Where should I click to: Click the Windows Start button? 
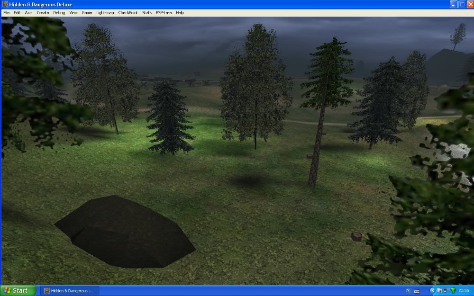(18, 291)
